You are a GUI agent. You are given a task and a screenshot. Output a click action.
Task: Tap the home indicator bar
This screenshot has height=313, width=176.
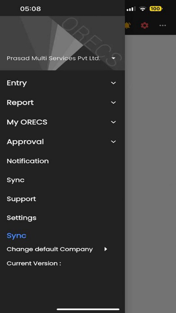pyautogui.click(x=88, y=309)
